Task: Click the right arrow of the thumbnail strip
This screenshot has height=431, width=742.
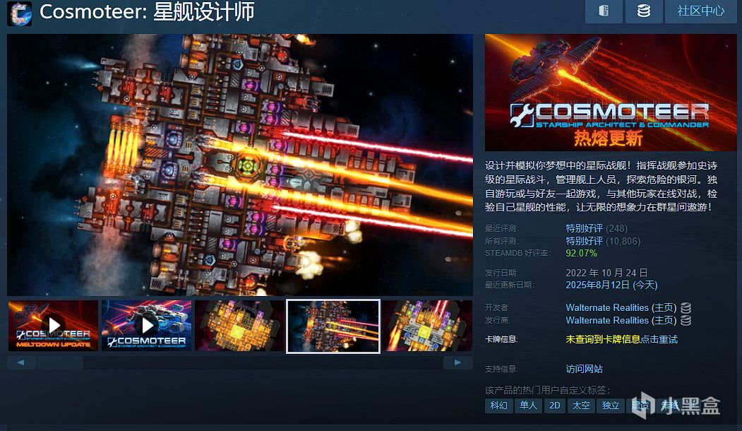Action: (457, 362)
